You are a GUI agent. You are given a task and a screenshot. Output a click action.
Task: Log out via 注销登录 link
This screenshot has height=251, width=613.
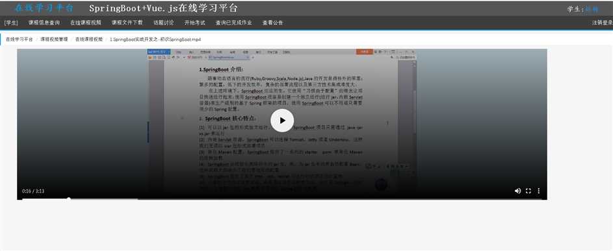coord(602,23)
